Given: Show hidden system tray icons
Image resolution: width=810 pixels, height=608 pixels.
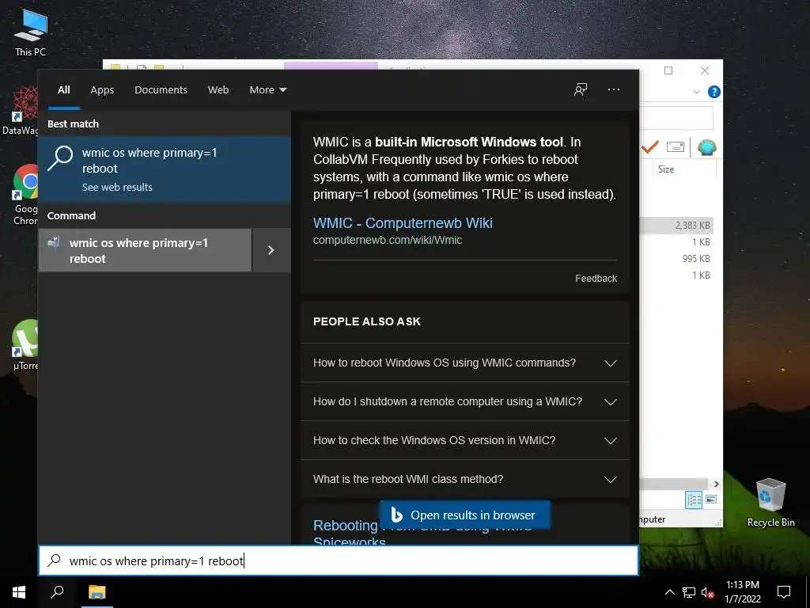Looking at the screenshot, I should 669,592.
